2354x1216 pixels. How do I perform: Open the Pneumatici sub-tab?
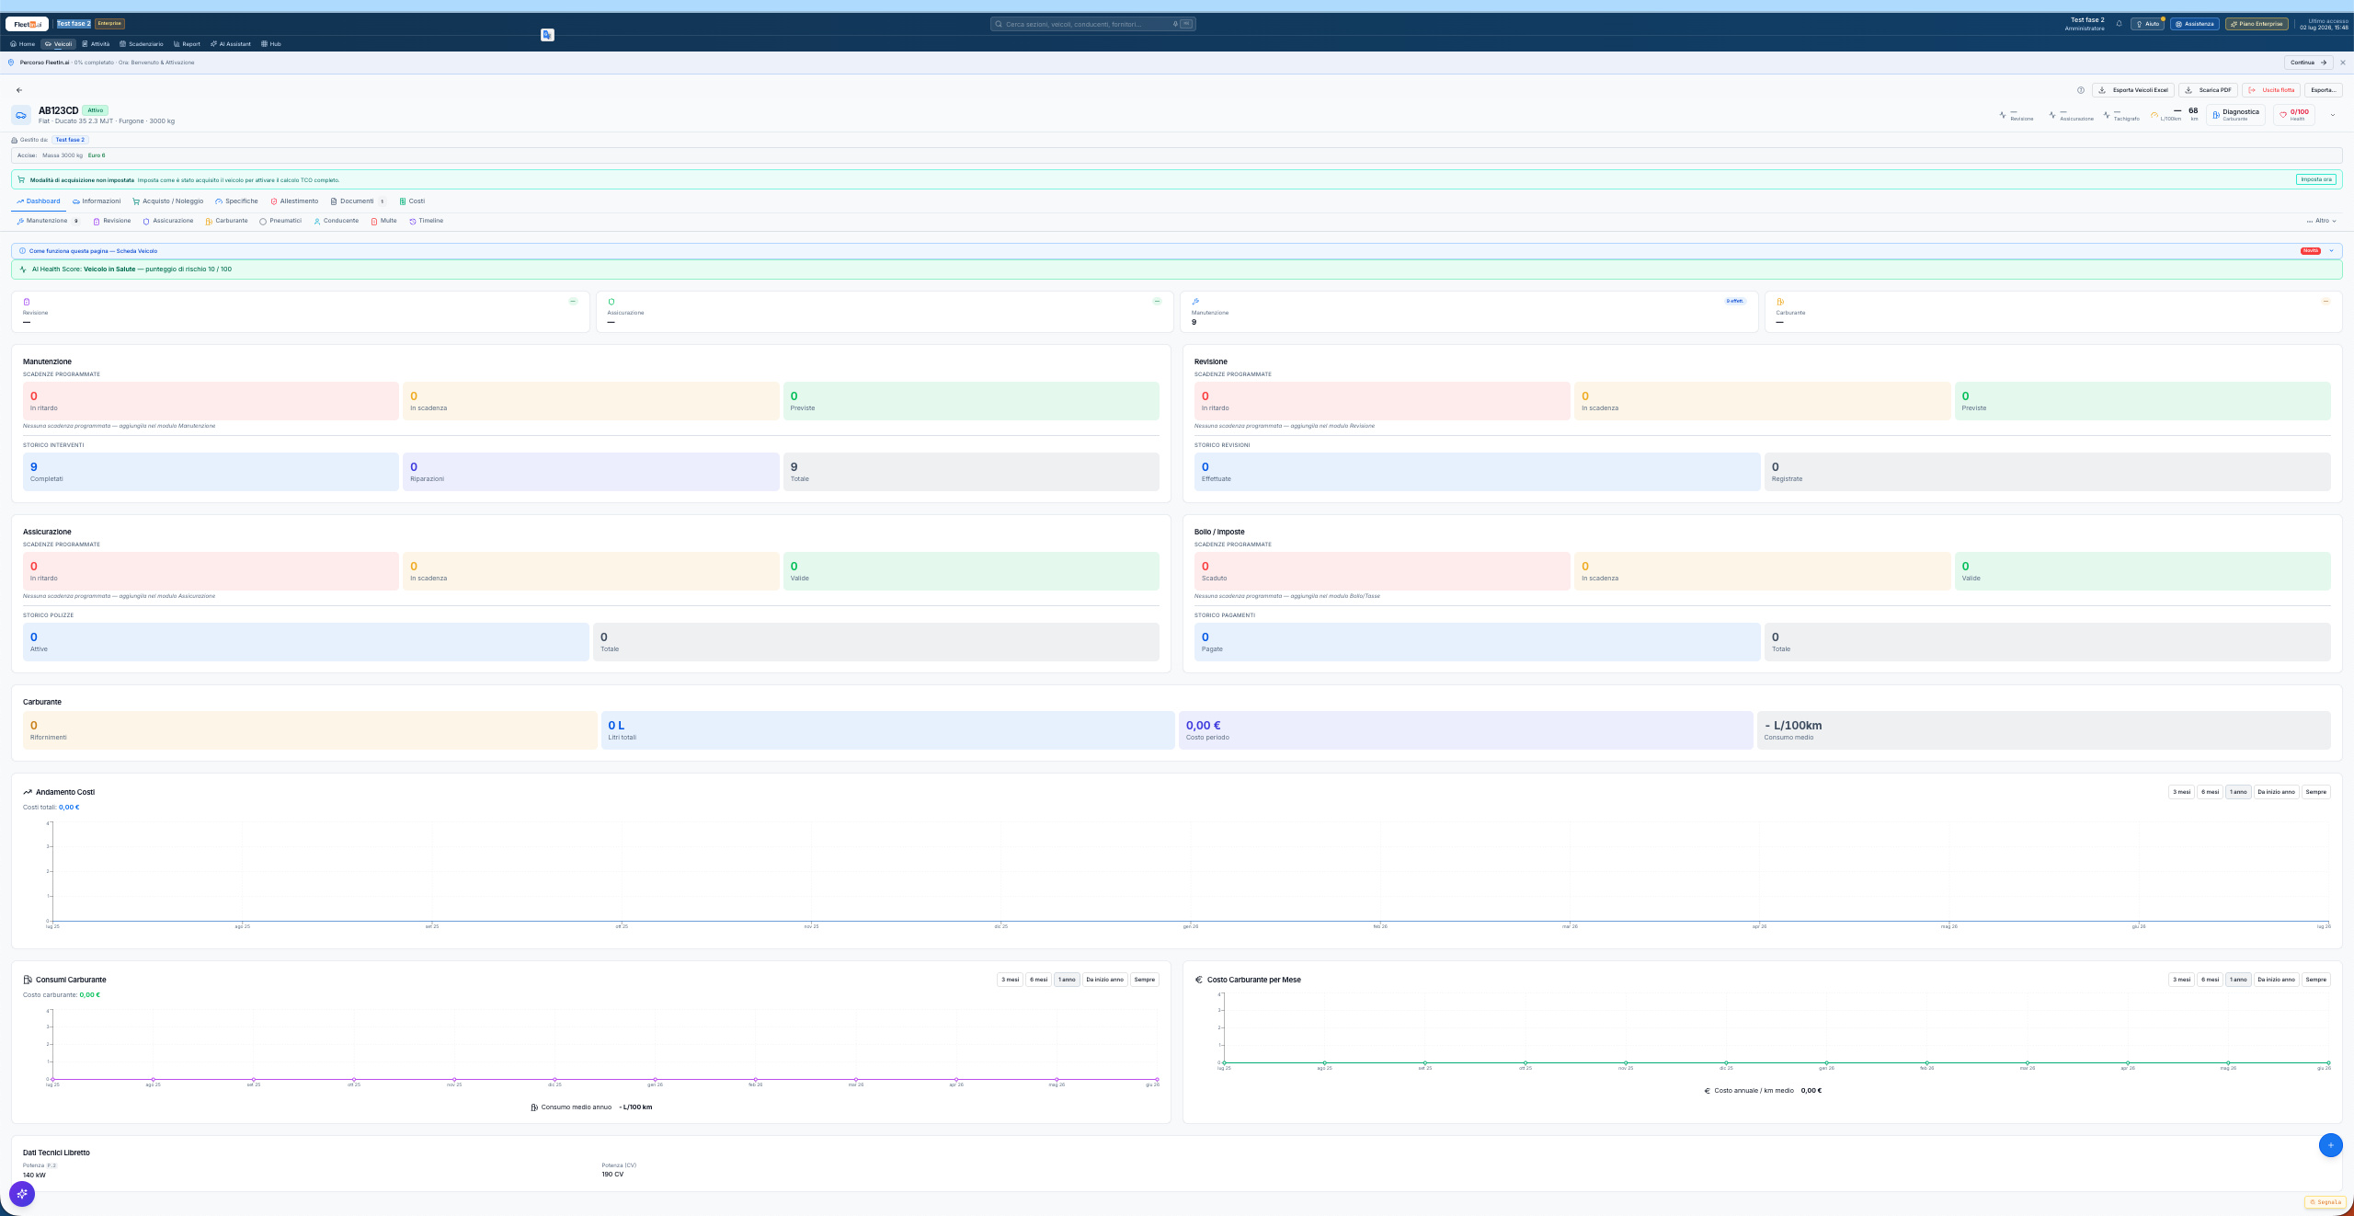tap(280, 221)
